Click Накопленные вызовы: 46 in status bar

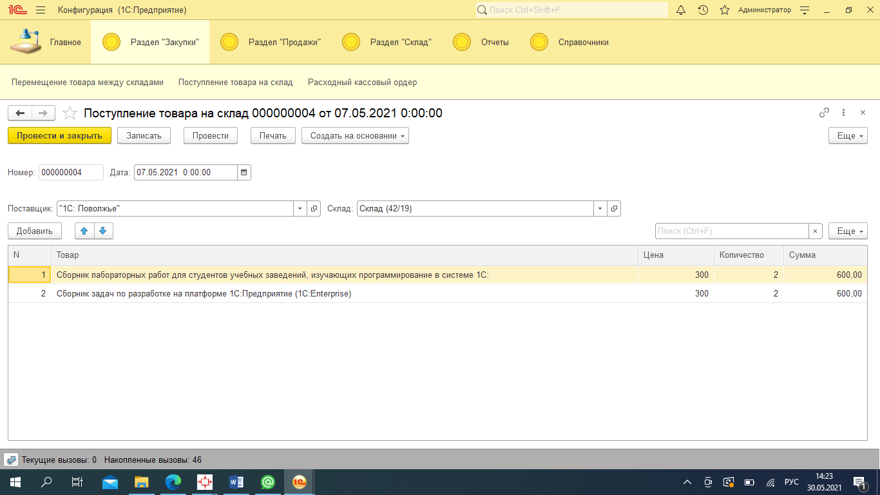click(153, 460)
